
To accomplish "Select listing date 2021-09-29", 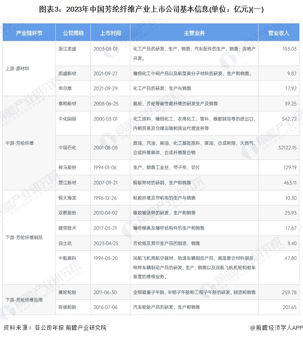I will click(106, 89).
